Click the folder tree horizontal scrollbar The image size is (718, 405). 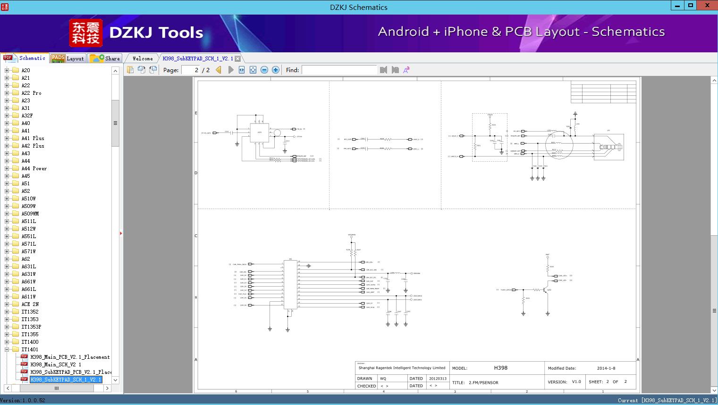click(x=56, y=388)
